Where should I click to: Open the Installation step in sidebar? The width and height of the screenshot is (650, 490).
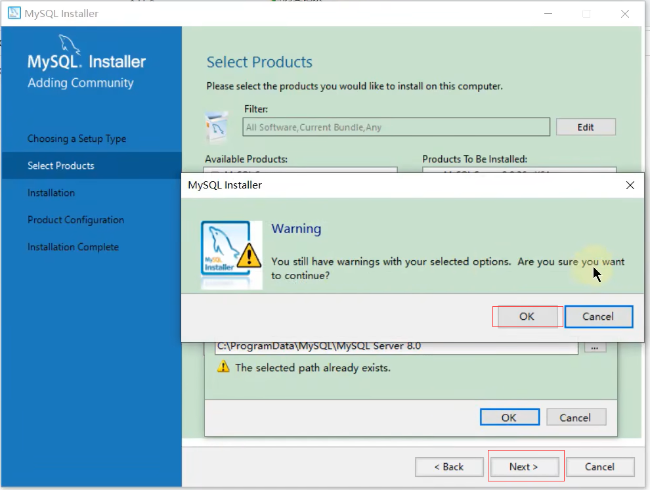(x=51, y=193)
